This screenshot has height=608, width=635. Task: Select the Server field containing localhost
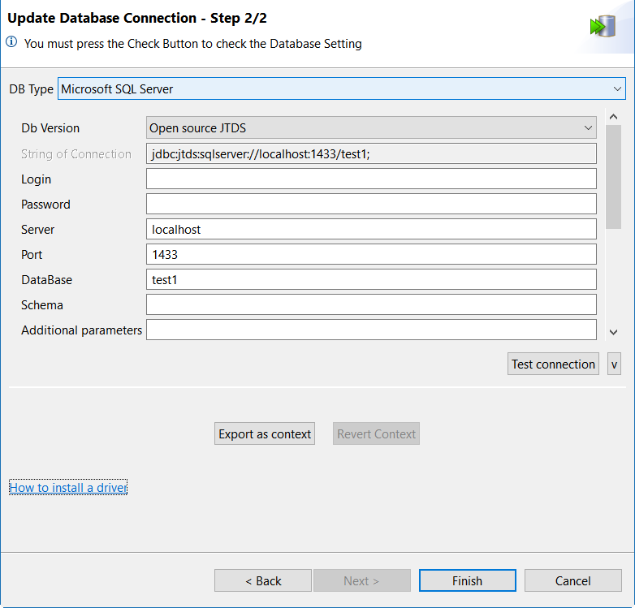pyautogui.click(x=371, y=229)
